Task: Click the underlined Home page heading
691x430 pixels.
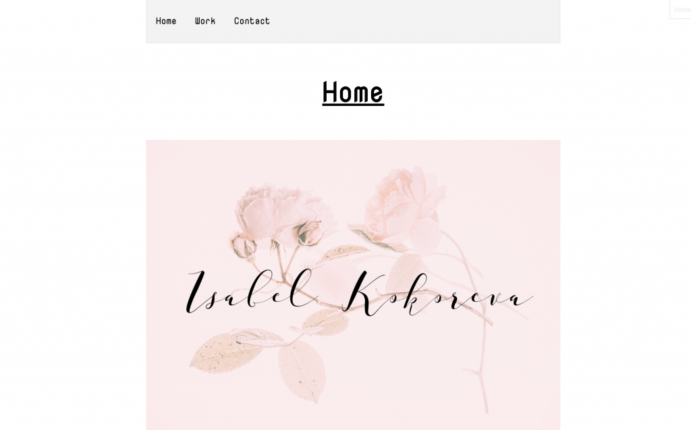Action: [x=353, y=92]
